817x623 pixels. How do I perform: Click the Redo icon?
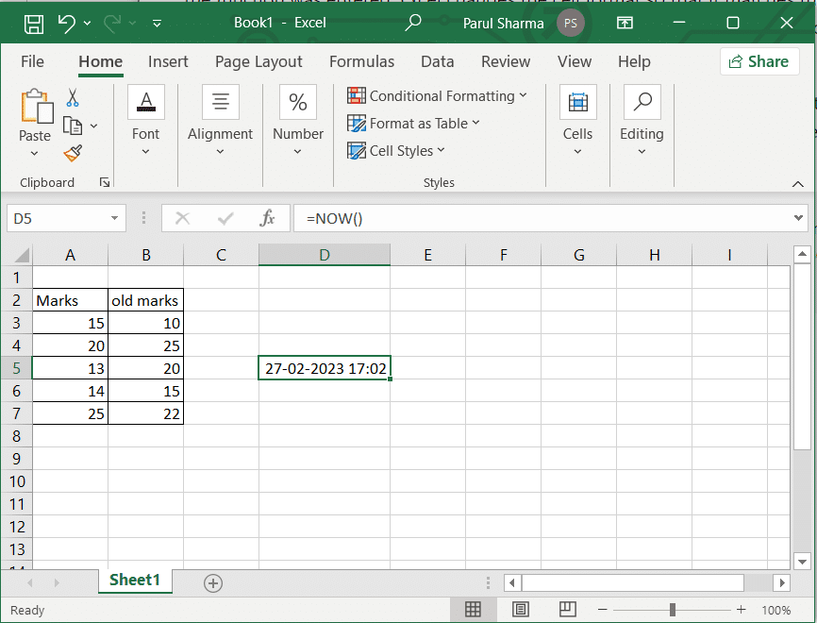coord(111,24)
